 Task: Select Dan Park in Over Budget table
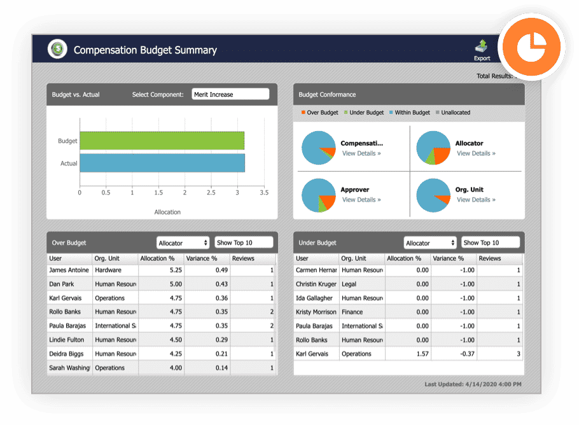tap(62, 284)
